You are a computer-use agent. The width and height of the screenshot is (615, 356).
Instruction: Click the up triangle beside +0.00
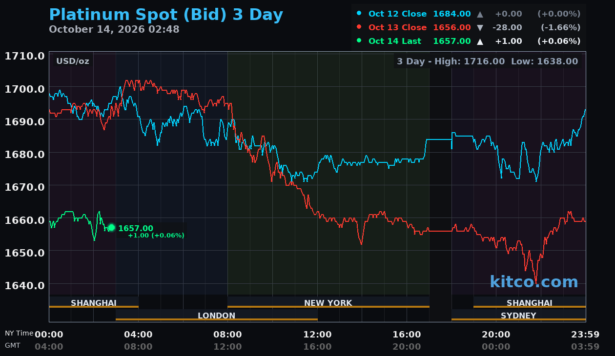[480, 14]
